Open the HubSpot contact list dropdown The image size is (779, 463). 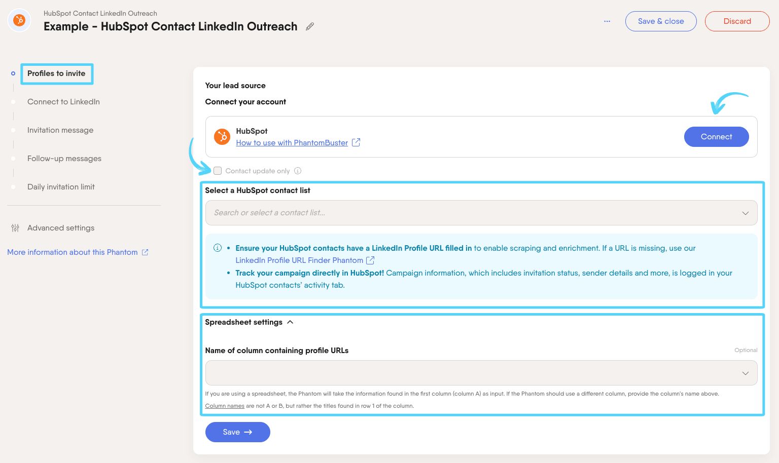pyautogui.click(x=481, y=213)
